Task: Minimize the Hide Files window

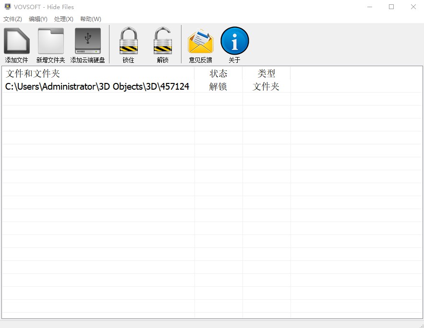Action: (x=370, y=7)
